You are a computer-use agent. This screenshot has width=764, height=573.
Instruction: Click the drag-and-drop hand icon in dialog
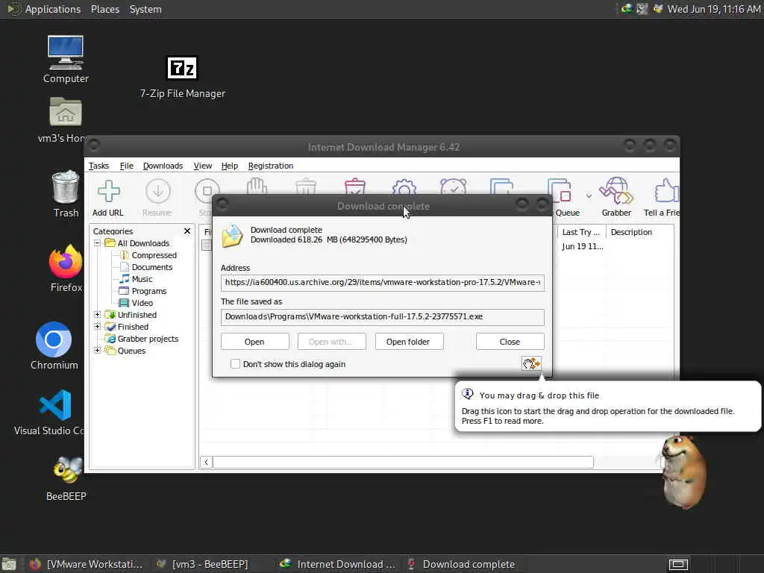click(x=531, y=363)
